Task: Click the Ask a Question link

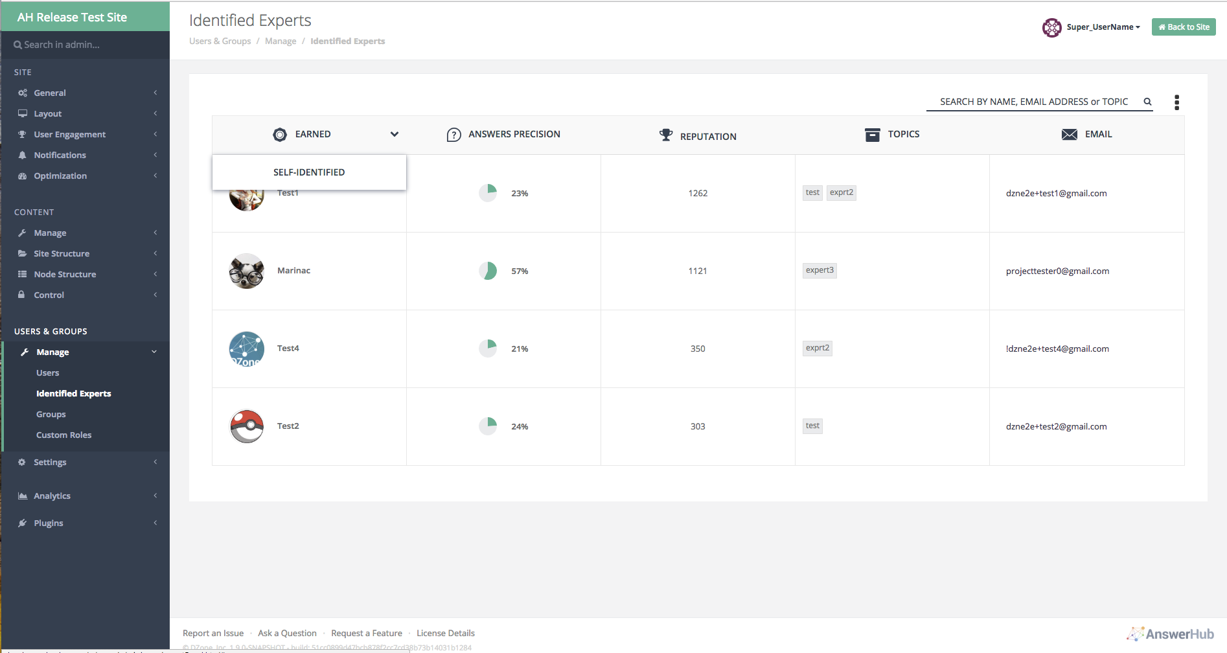Action: pyautogui.click(x=287, y=633)
